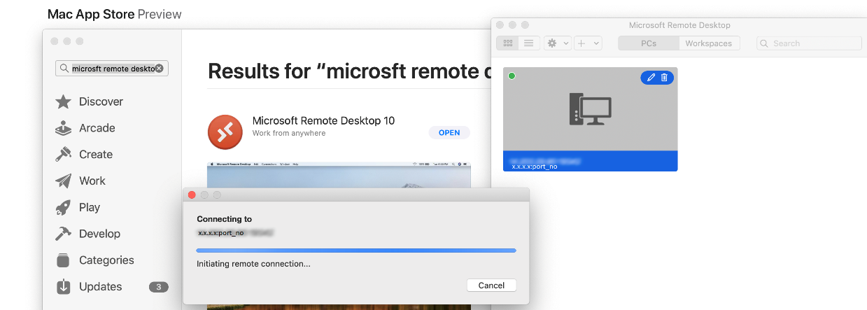
Task: Click the Arcade joystick icon
Action: tap(63, 129)
